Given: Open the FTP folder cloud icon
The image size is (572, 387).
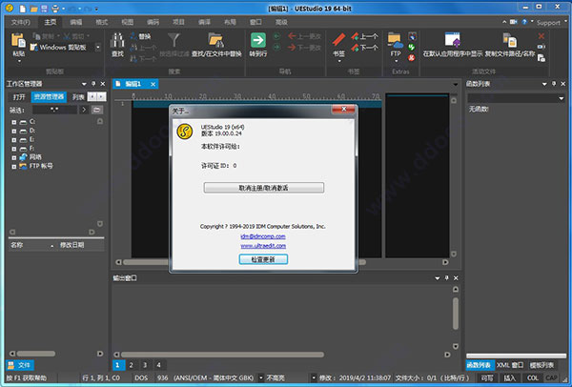Looking at the screenshot, I should coord(396,40).
